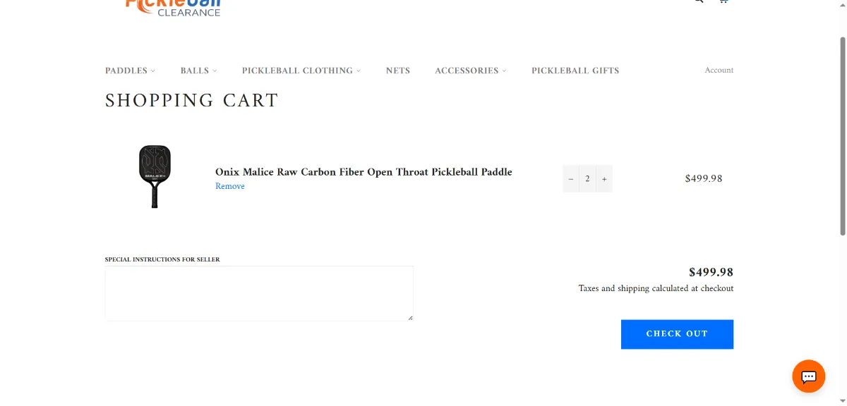Image resolution: width=847 pixels, height=406 pixels.
Task: Focus the special instructions for seller textbox
Action: tap(259, 293)
